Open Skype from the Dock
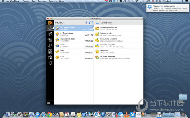190x118 pixels. 133,114
